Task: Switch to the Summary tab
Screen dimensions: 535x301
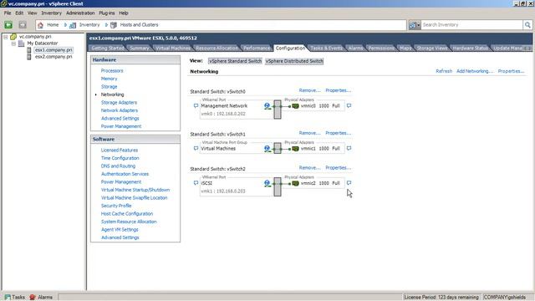Action: [140, 48]
